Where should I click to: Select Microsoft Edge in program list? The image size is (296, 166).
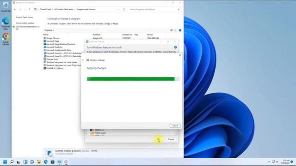click(53, 41)
